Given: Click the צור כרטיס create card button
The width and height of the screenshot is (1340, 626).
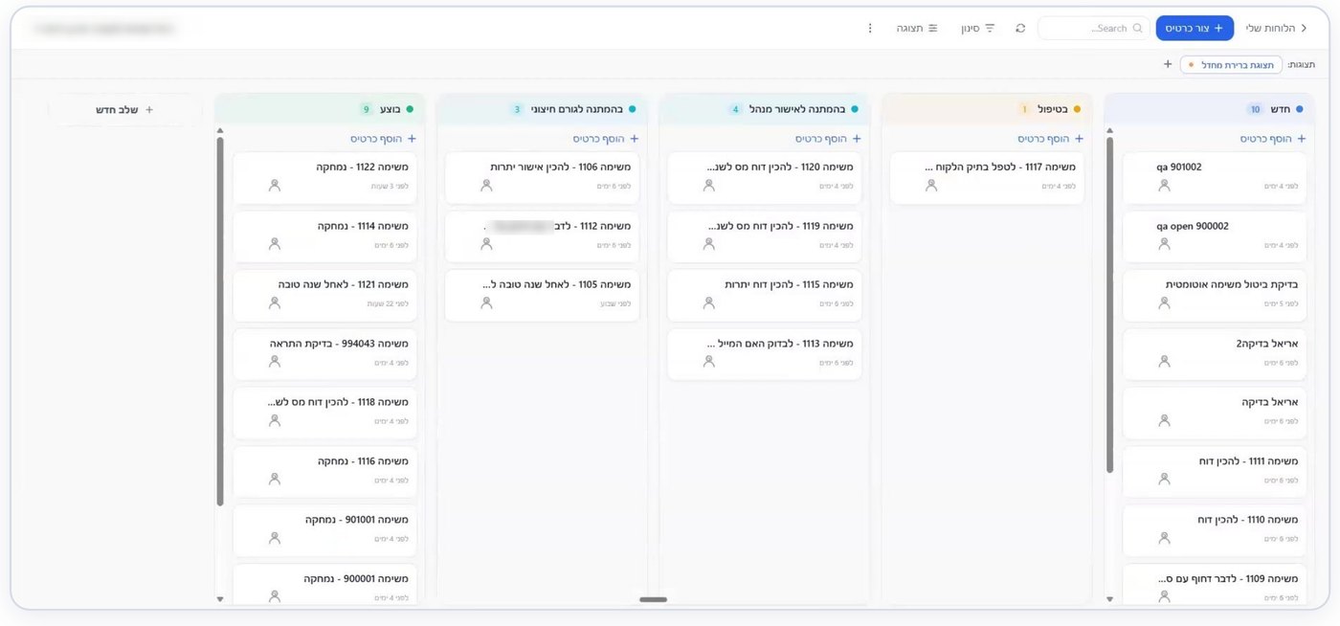Looking at the screenshot, I should (x=1195, y=29).
